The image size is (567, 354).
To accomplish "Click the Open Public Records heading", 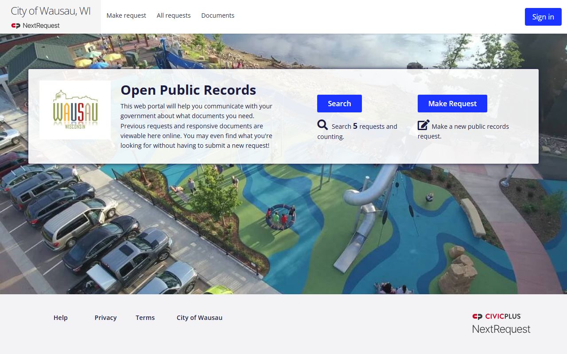I will click(188, 90).
